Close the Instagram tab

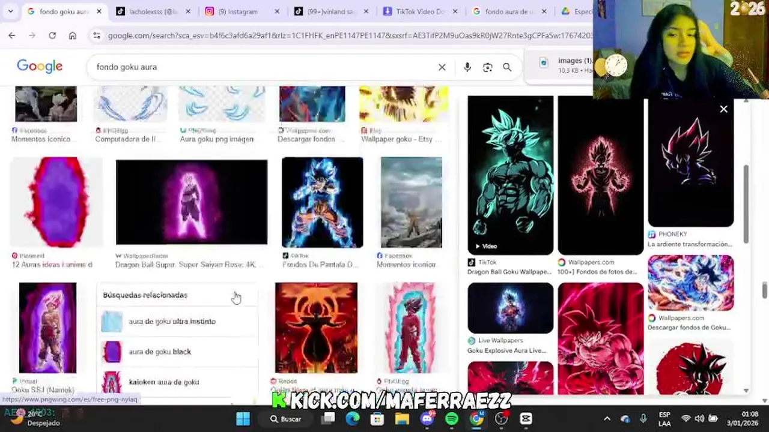pos(277,11)
